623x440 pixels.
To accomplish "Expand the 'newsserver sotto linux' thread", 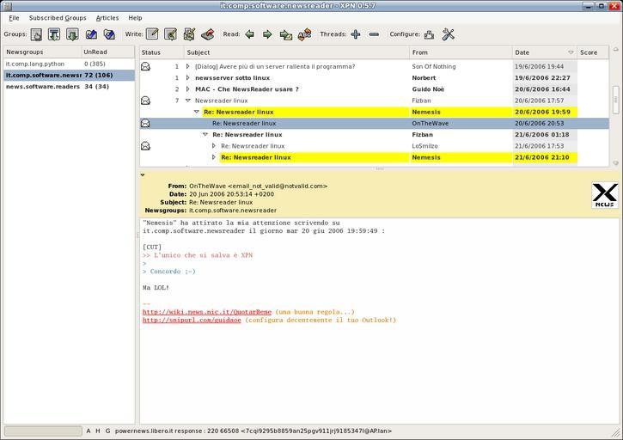I will pyautogui.click(x=188, y=77).
